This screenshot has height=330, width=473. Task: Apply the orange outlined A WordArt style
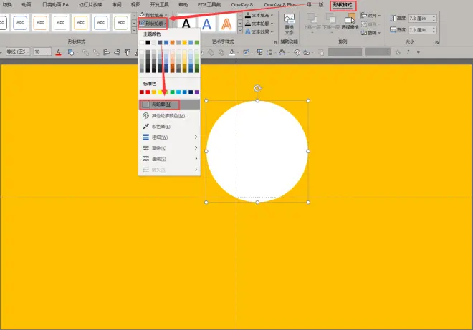point(227,24)
